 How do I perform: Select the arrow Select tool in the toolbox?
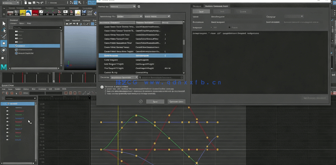(x=4, y=23)
